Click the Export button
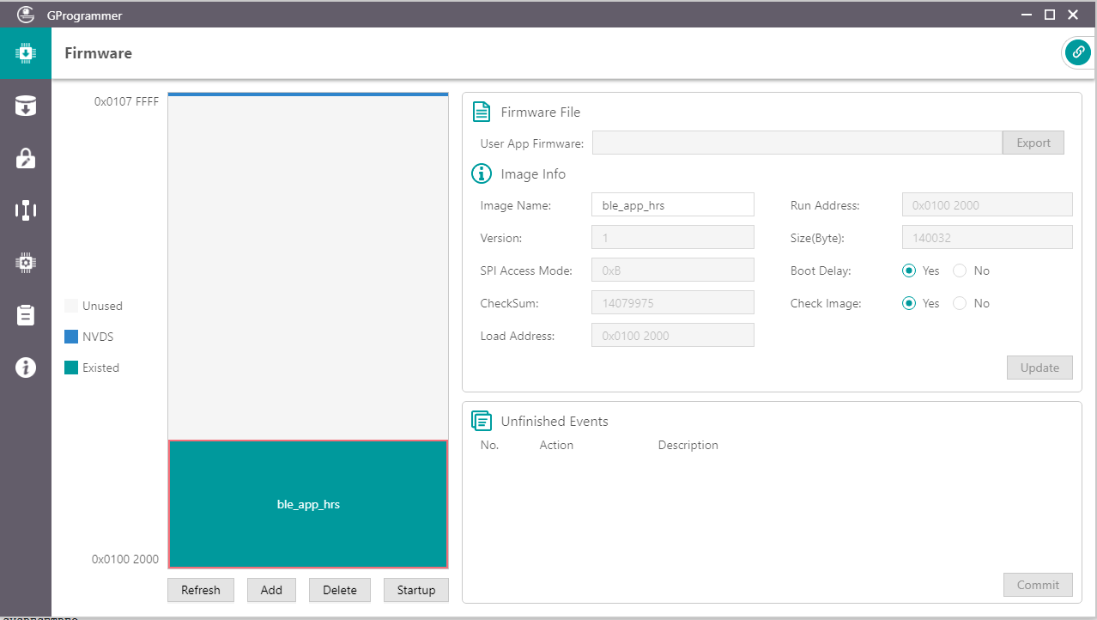1097x620 pixels. point(1033,143)
